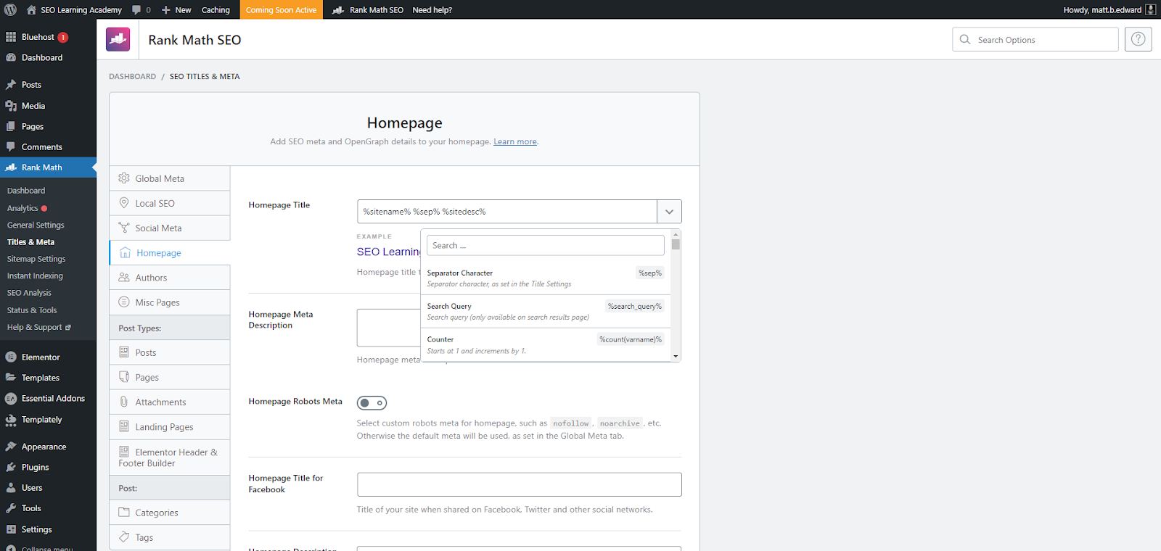Go to DASHBOARD breadcrumb link
Screen dimensions: 1161x551
[x=132, y=76]
